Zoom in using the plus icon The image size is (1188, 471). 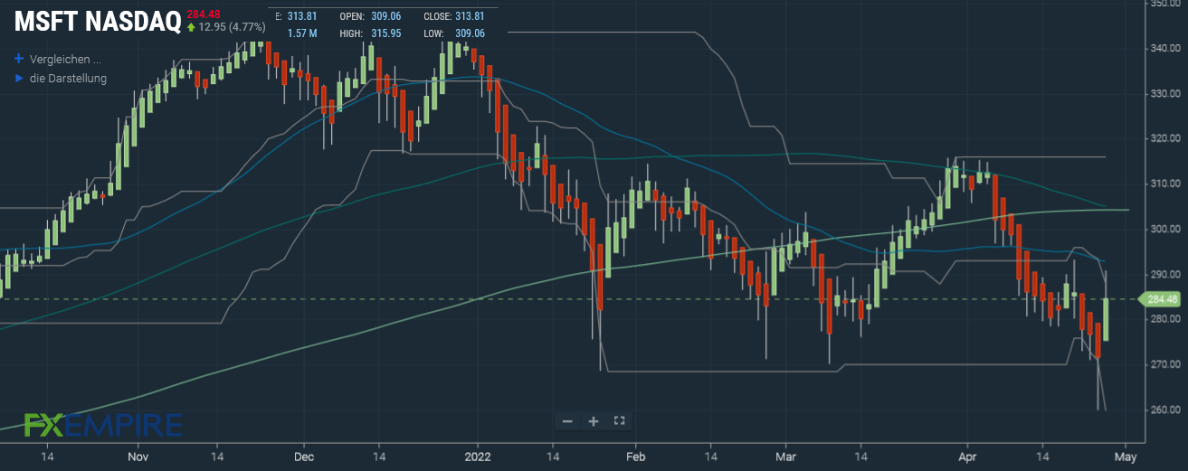(594, 421)
